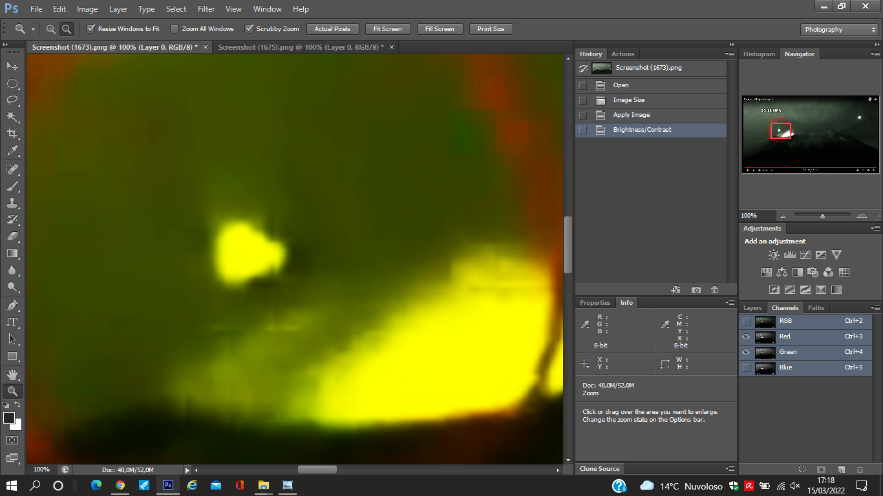Open the Channels panel flyout menu
The height and width of the screenshot is (496, 883).
pyautogui.click(x=875, y=308)
